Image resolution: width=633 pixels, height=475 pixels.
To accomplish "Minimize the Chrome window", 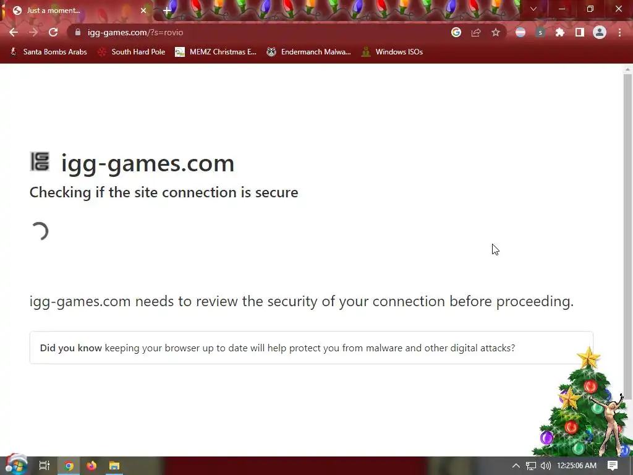I will tap(562, 9).
